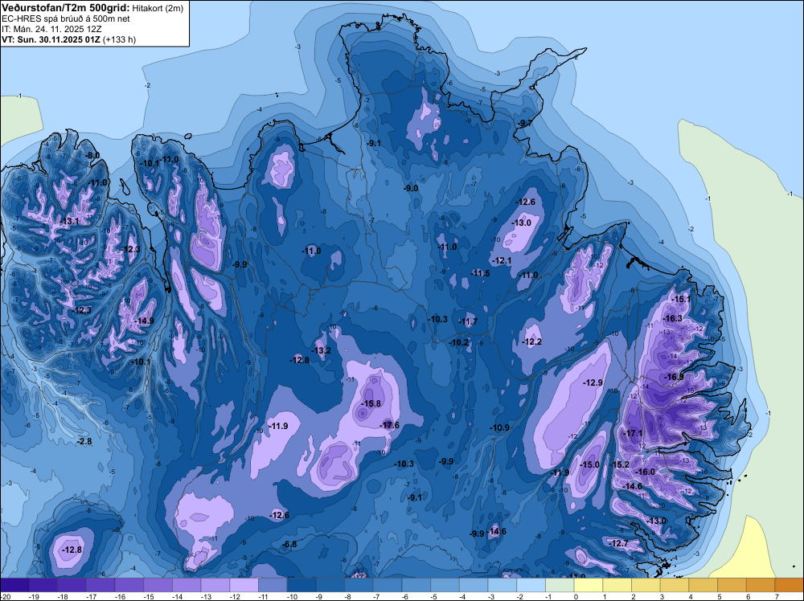Click the -18 legend scale label
This screenshot has height=601, width=804.
63,596
